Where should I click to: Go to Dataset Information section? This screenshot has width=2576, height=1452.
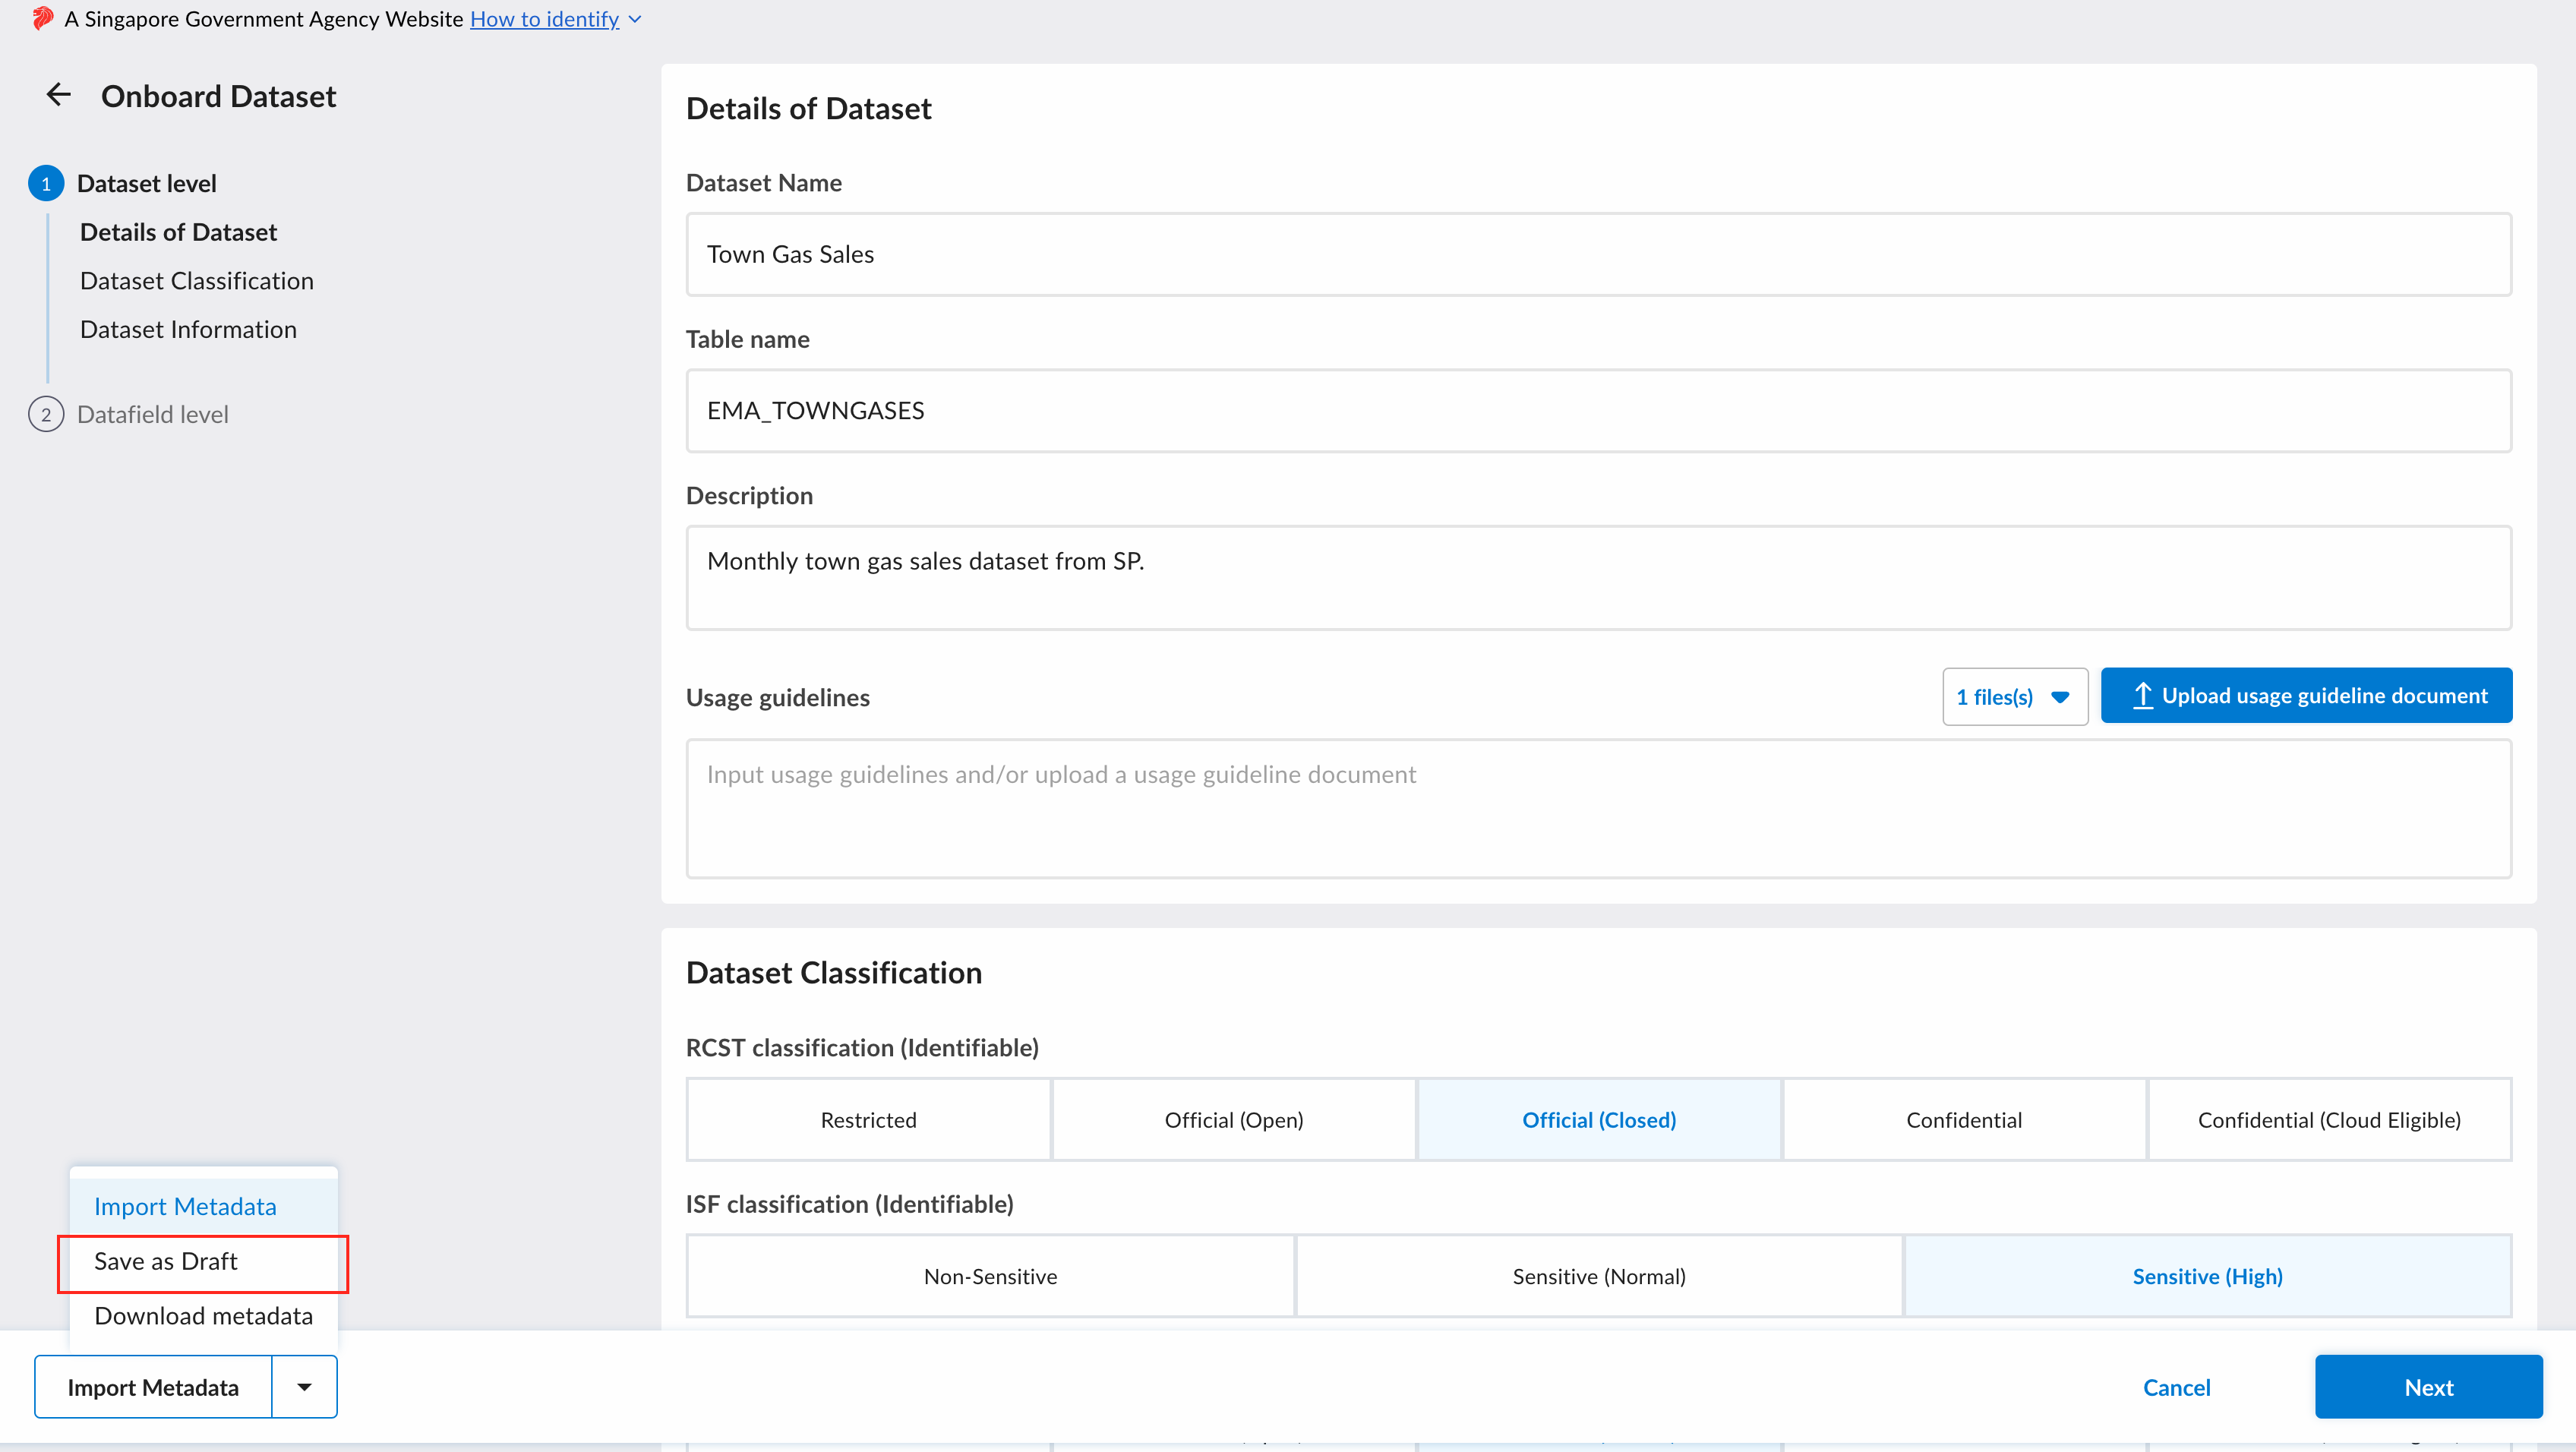click(x=188, y=329)
